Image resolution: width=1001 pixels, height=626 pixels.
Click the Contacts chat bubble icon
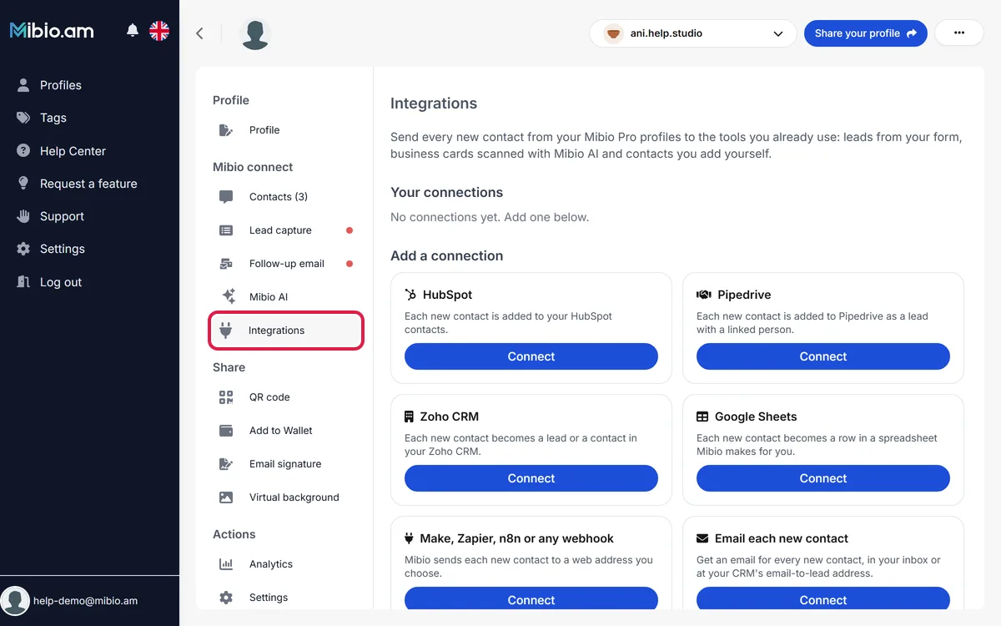(x=226, y=197)
